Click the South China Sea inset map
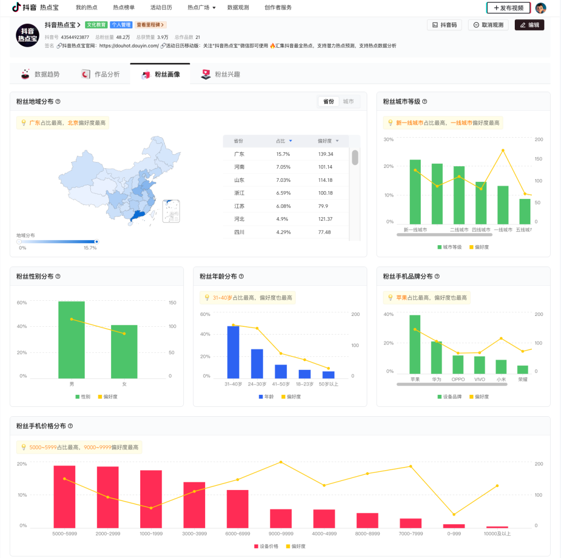Image resolution: width=561 pixels, height=558 pixels. pyautogui.click(x=171, y=211)
